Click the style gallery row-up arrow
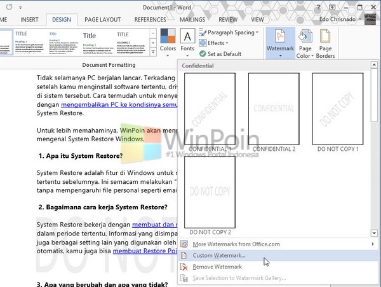 click(153, 34)
